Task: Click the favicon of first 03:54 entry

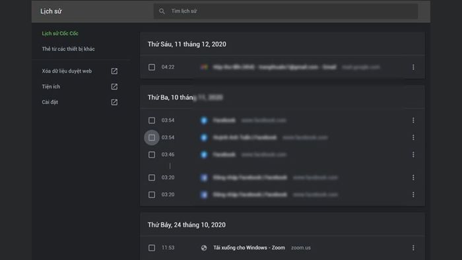Action: [x=204, y=120]
